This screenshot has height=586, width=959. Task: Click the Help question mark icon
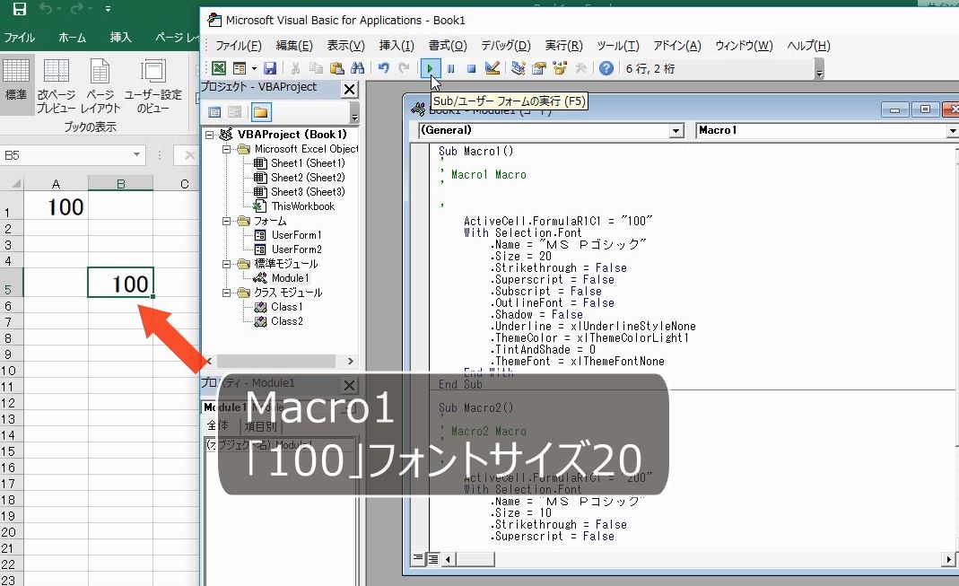point(606,68)
